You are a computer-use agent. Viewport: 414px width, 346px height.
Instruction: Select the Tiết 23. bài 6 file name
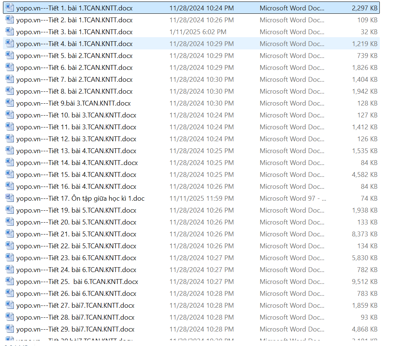(76, 258)
